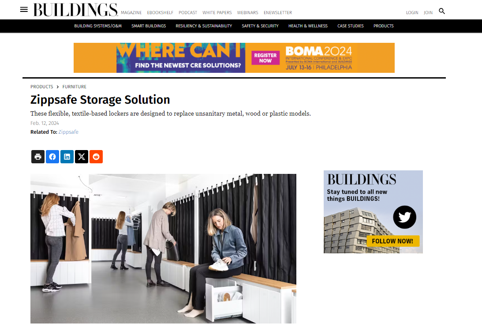Viewport: 482px width, 331px height.
Task: Print the article using printer icon
Action: point(38,157)
